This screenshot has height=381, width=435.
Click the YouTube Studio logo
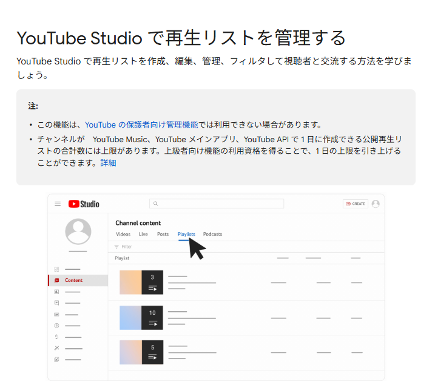(84, 204)
